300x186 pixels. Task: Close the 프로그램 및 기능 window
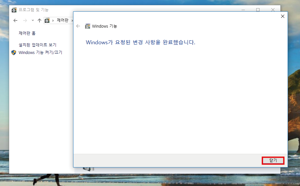coord(273,10)
